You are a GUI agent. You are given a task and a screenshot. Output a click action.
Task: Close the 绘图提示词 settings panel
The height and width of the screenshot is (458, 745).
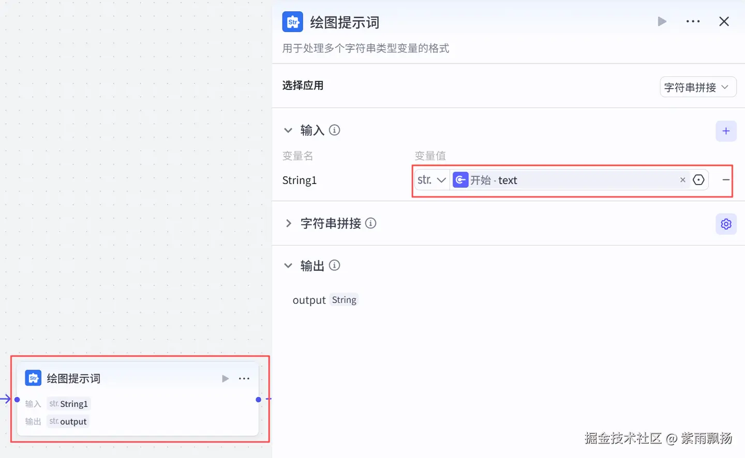pyautogui.click(x=724, y=22)
